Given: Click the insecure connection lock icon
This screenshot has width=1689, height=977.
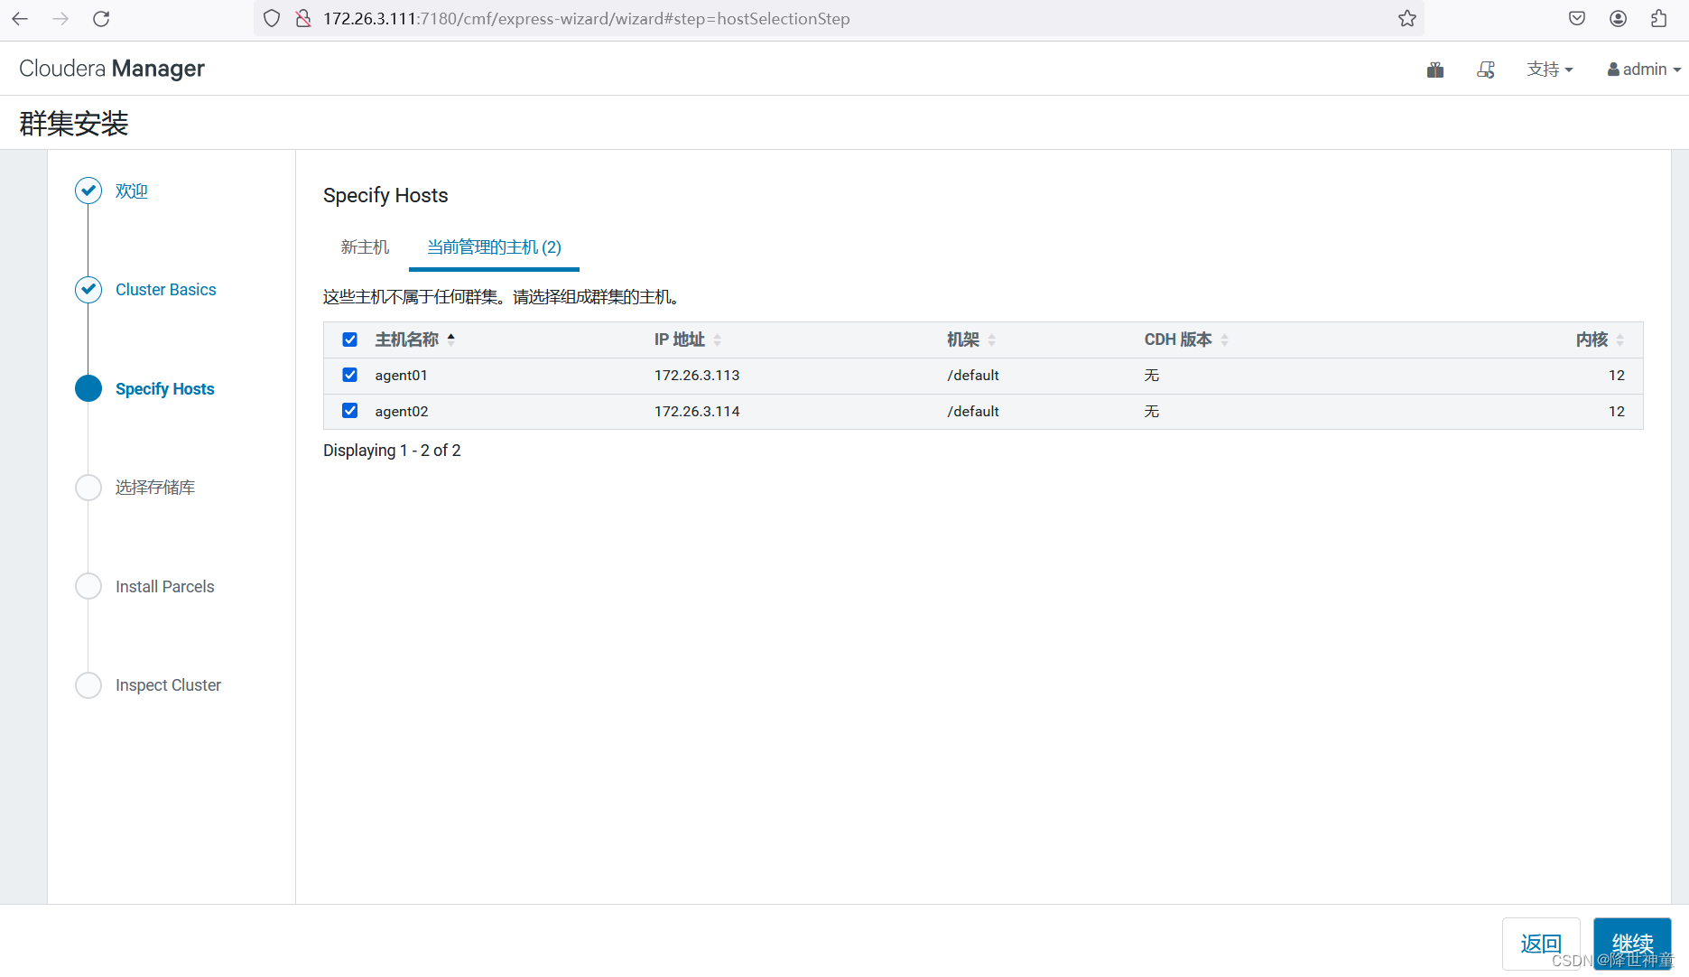Looking at the screenshot, I should [303, 18].
